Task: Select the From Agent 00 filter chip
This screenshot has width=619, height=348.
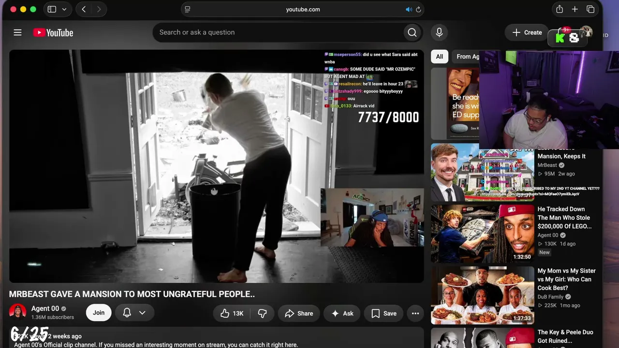Action: point(466,57)
